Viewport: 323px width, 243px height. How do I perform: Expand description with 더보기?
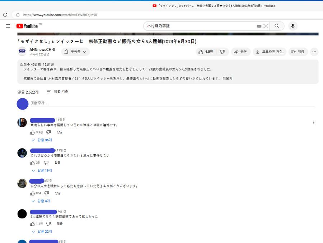click(x=228, y=78)
